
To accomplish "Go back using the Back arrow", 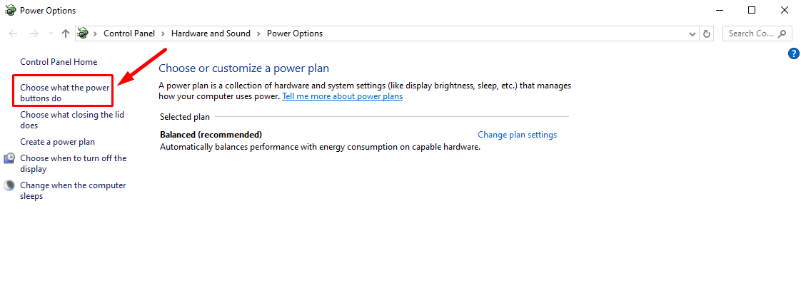I will click(x=13, y=34).
